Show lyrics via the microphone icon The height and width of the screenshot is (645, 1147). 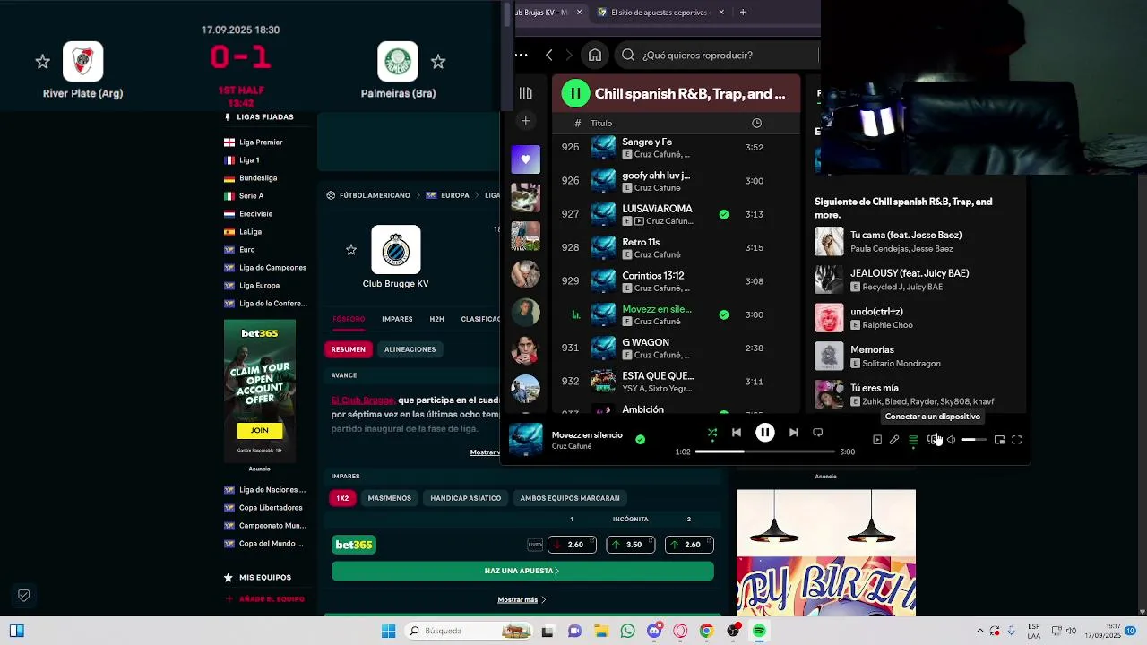pyautogui.click(x=894, y=440)
